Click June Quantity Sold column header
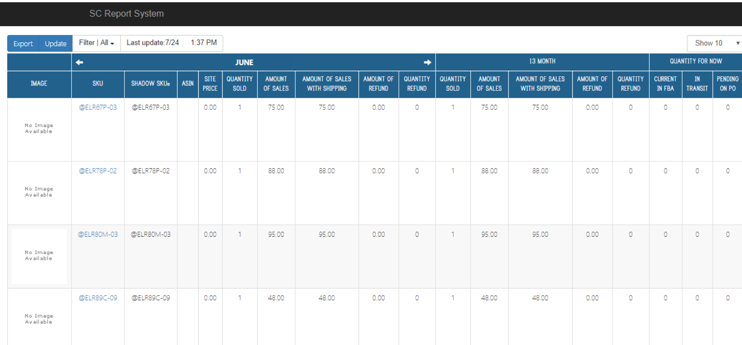Image resolution: width=742 pixels, height=345 pixels. (240, 84)
